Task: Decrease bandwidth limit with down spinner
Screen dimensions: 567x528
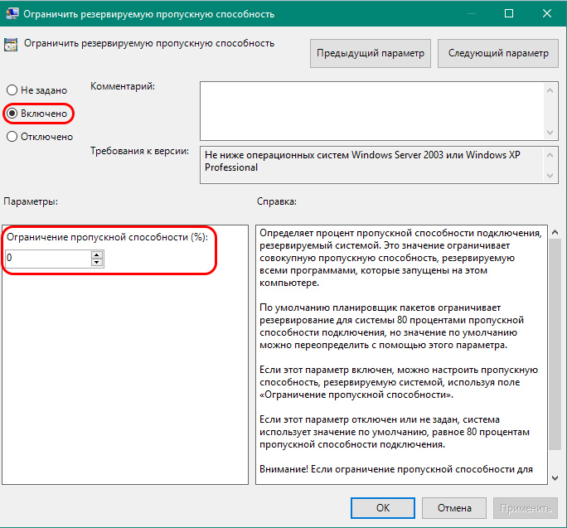Action: pyautogui.click(x=97, y=263)
